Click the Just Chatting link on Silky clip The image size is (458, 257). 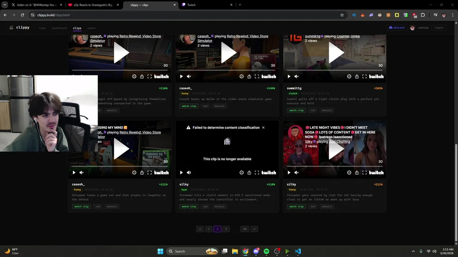click(x=340, y=142)
